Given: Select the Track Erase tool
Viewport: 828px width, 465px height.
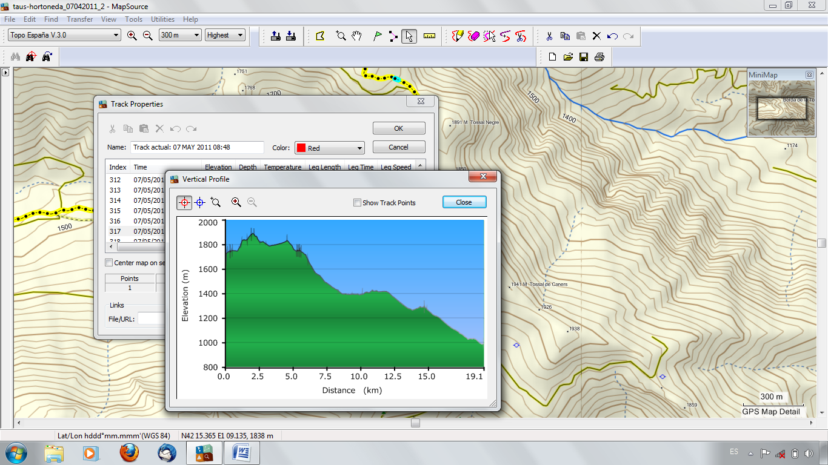Looking at the screenshot, I should [x=474, y=36].
